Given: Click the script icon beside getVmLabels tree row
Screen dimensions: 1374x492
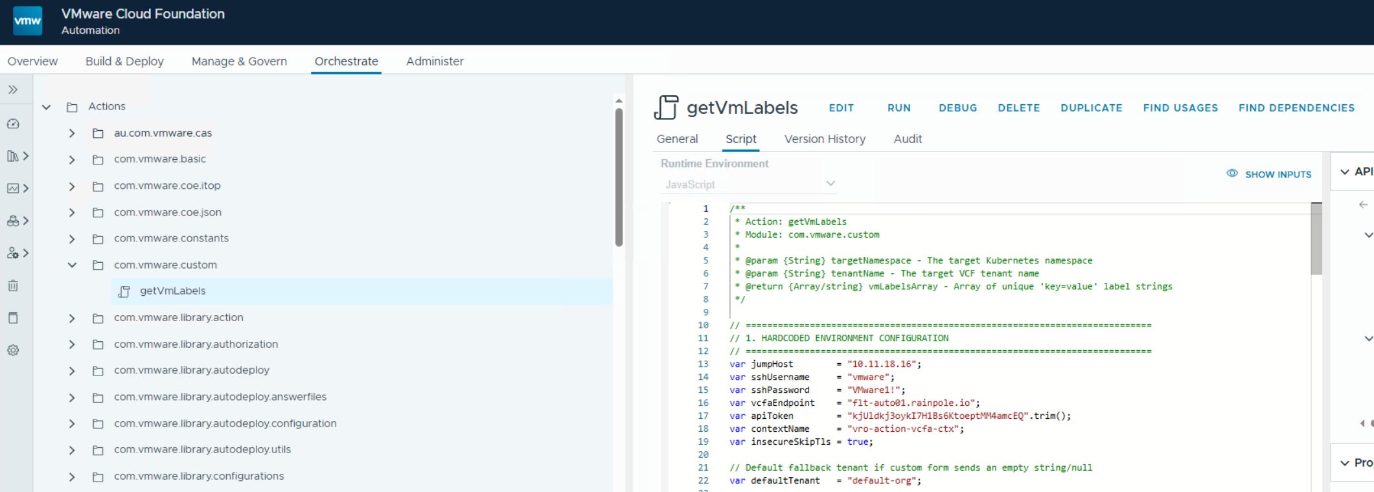Looking at the screenshot, I should pyautogui.click(x=124, y=291).
